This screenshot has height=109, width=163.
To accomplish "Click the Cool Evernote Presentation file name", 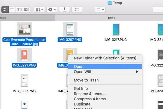I will (x=24, y=42).
